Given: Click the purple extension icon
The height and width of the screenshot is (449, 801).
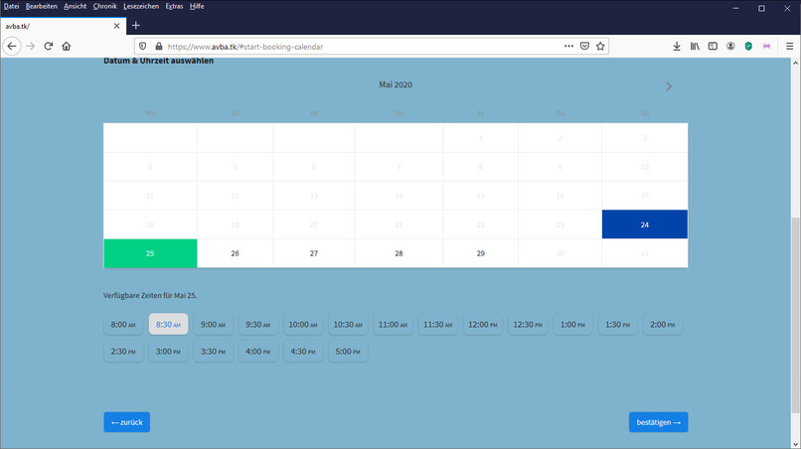Looking at the screenshot, I should point(767,46).
